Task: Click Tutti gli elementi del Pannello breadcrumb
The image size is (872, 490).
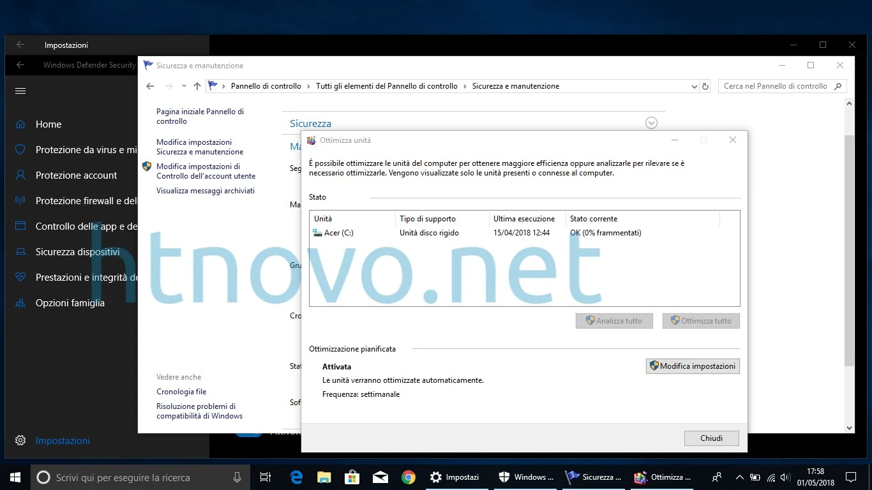Action: (387, 86)
